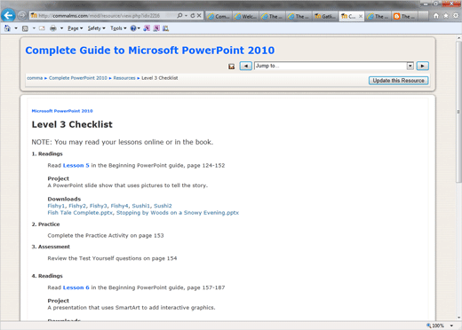The image size is (462, 330).
Task: Open the Page menu
Action: (76, 28)
